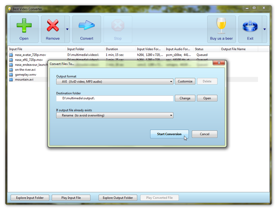The image size is (277, 210).
Task: Click the file icon of nasa_endeavour_launch
Action: [11, 65]
